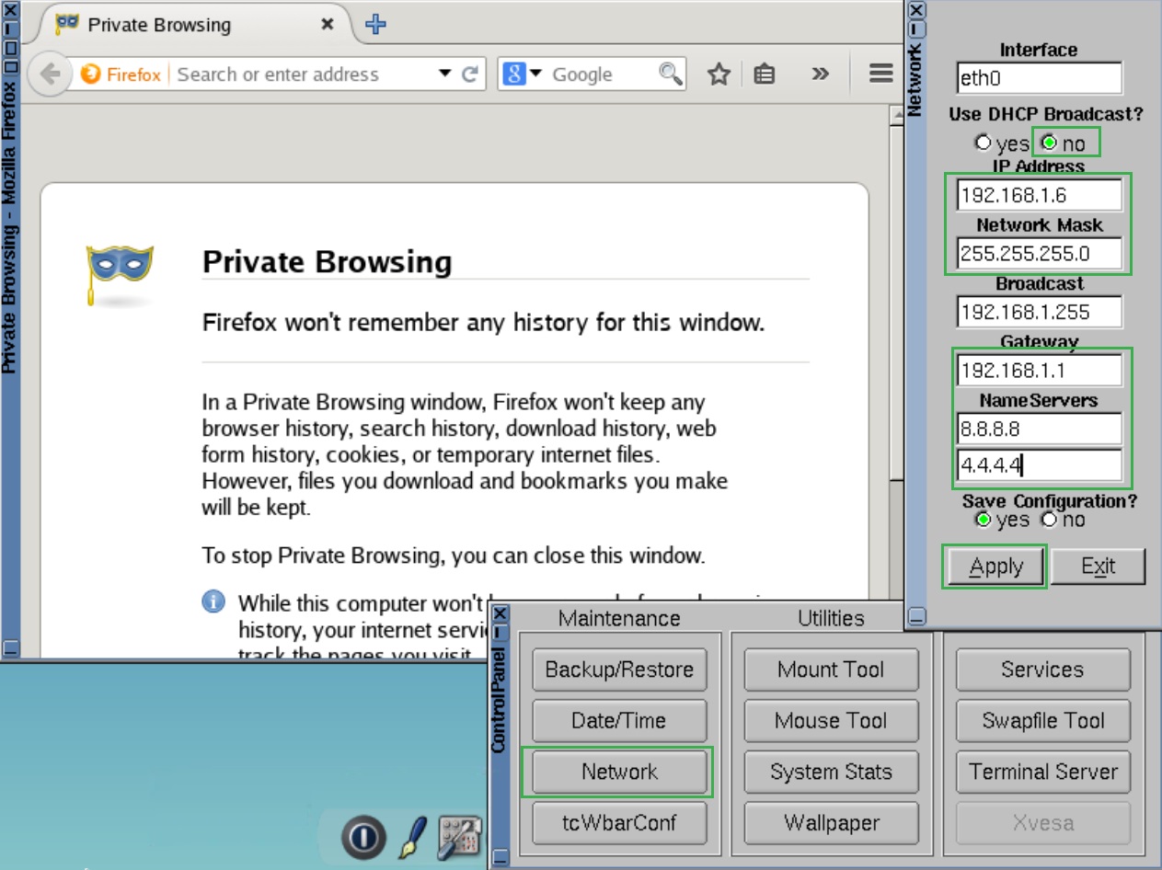Select yes for Save Configuration
This screenshot has width=1162, height=870.
click(984, 520)
